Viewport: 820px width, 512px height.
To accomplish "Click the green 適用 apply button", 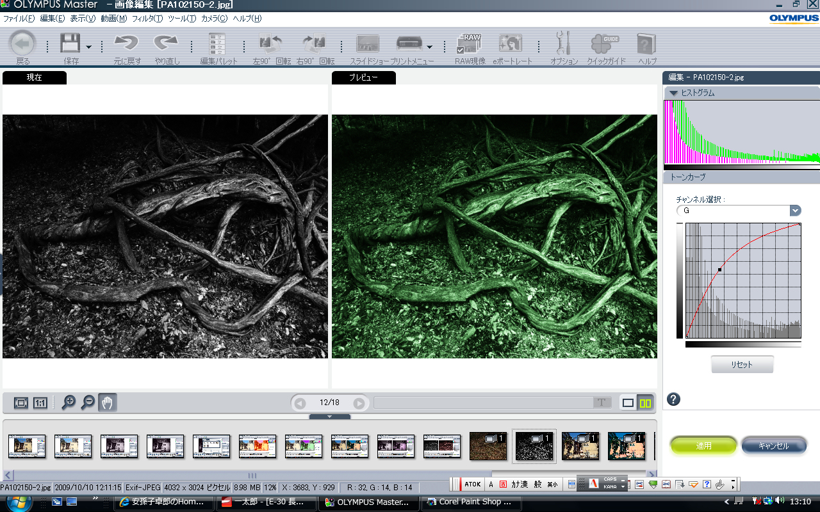I will (703, 445).
